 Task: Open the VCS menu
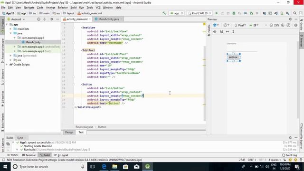click(x=98, y=8)
